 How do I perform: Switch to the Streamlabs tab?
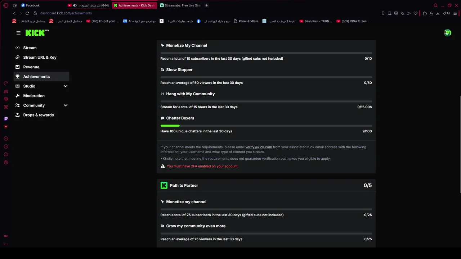pos(180,5)
